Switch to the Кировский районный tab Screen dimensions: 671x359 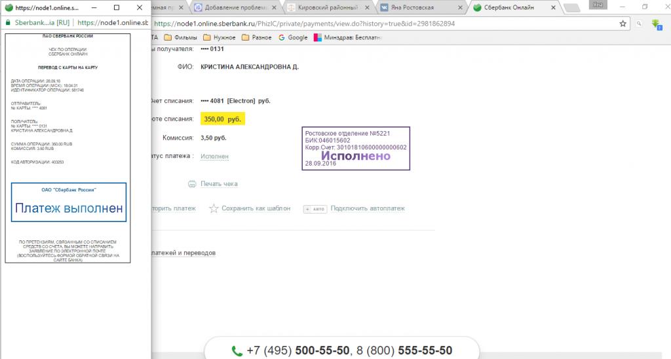tap(328, 7)
